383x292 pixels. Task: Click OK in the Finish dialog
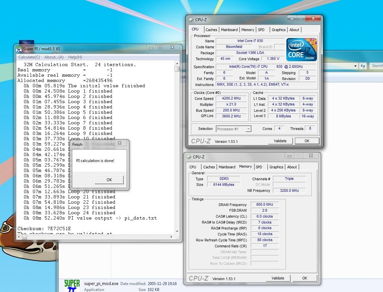[x=109, y=180]
